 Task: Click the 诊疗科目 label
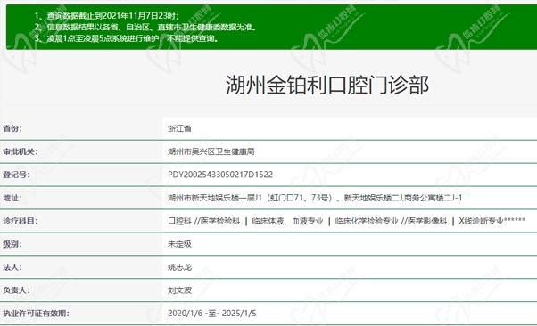[x=21, y=221]
